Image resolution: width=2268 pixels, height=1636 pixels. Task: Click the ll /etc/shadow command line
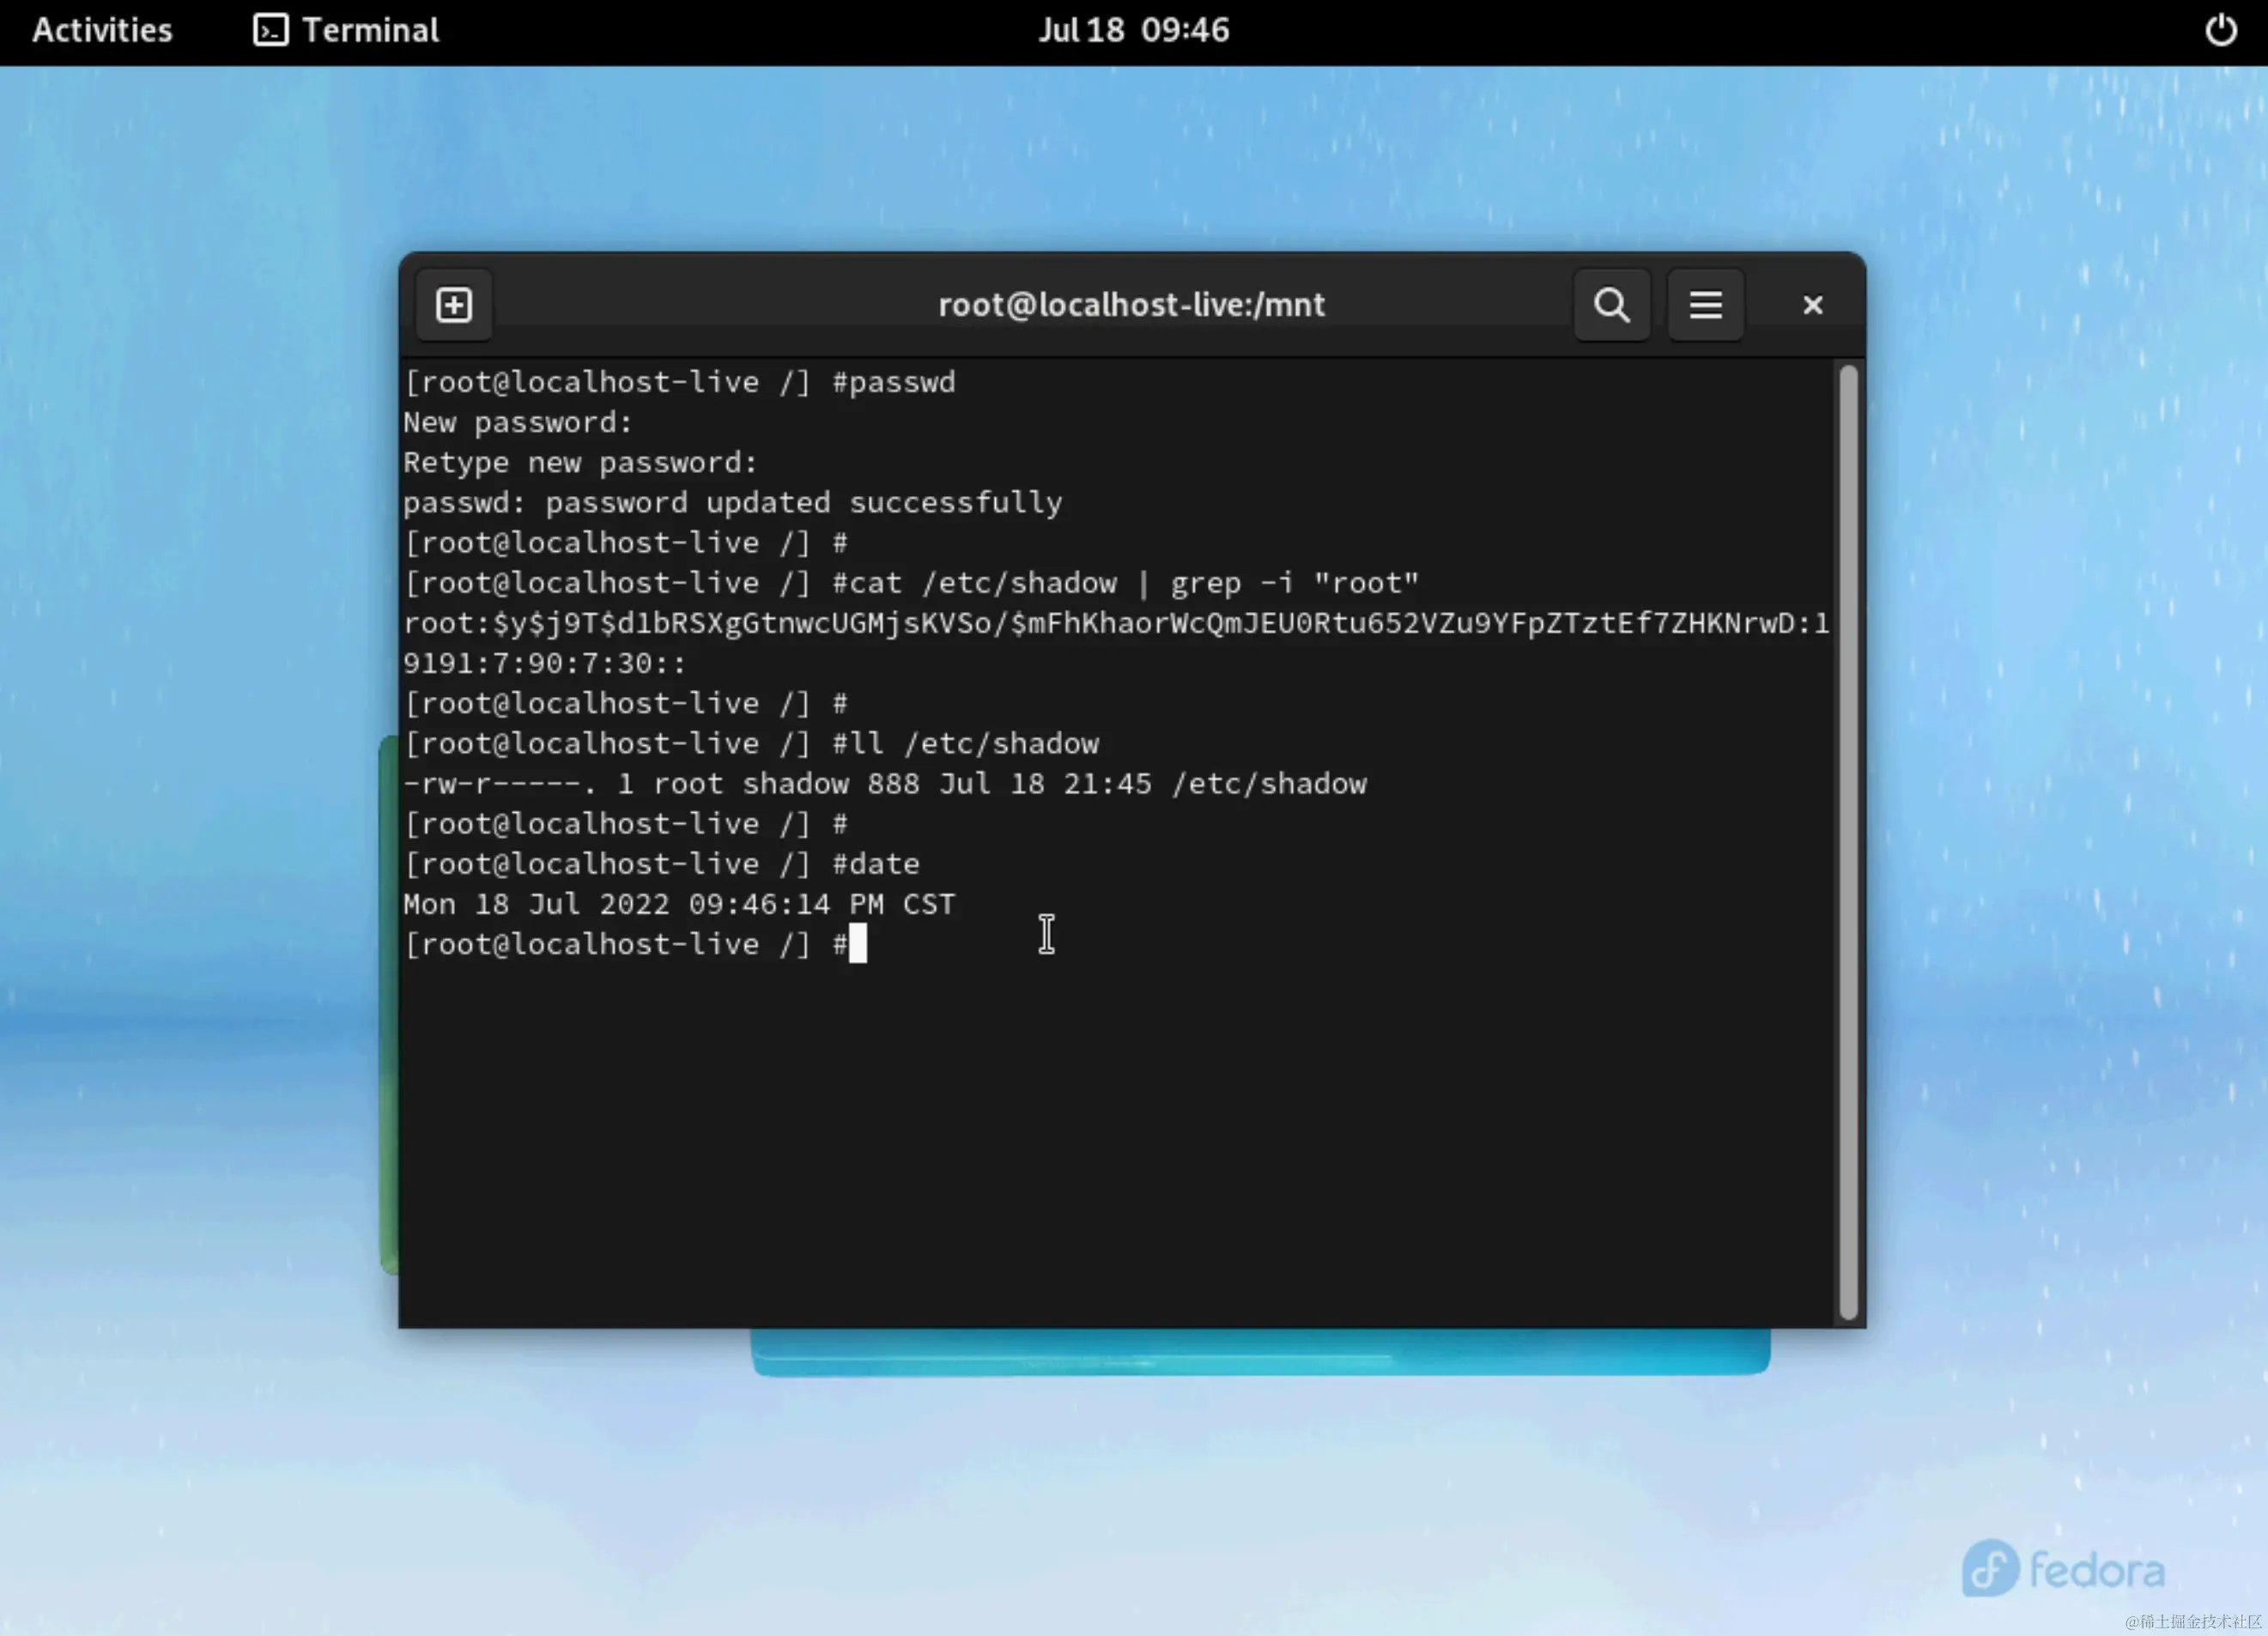(x=750, y=743)
